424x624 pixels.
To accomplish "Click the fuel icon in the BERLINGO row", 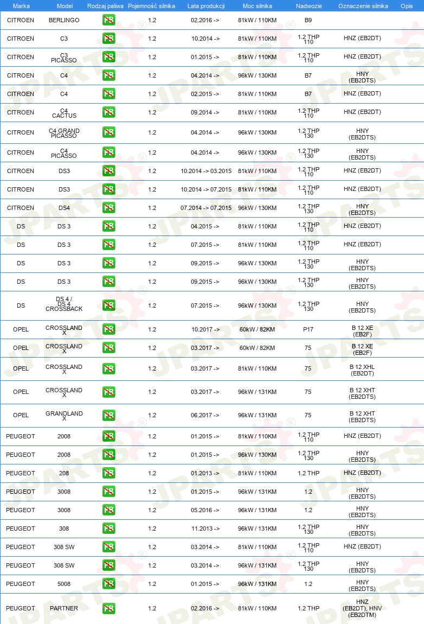I will pyautogui.click(x=108, y=20).
